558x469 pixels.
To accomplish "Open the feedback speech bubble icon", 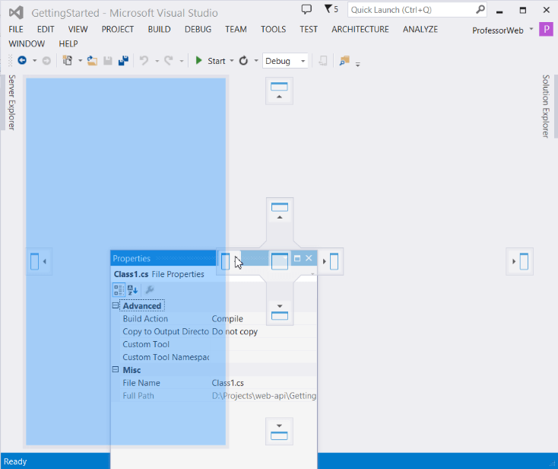I will point(306,9).
